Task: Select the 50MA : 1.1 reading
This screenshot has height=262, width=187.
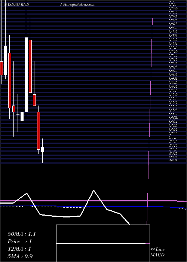Action: [22, 234]
